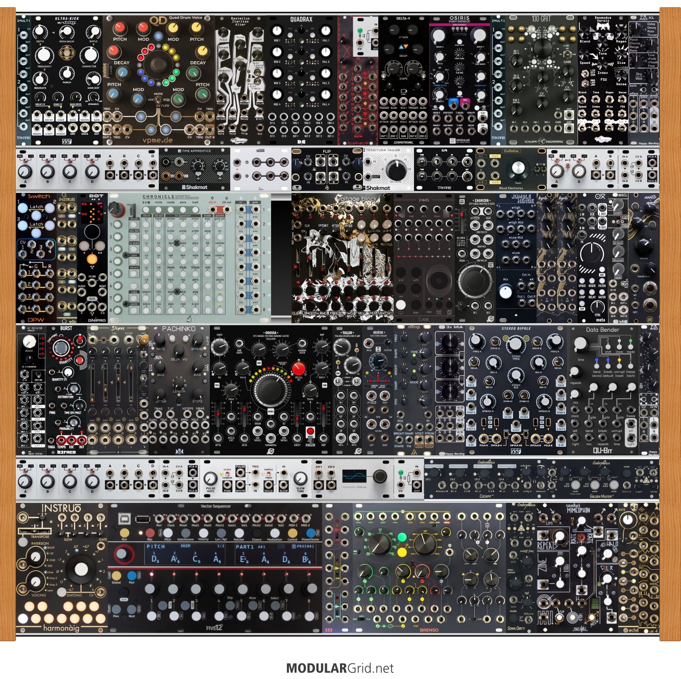The height and width of the screenshot is (679, 681).
Task: Click the QUANTITY encoder on the Burst module
Action: coord(61,348)
